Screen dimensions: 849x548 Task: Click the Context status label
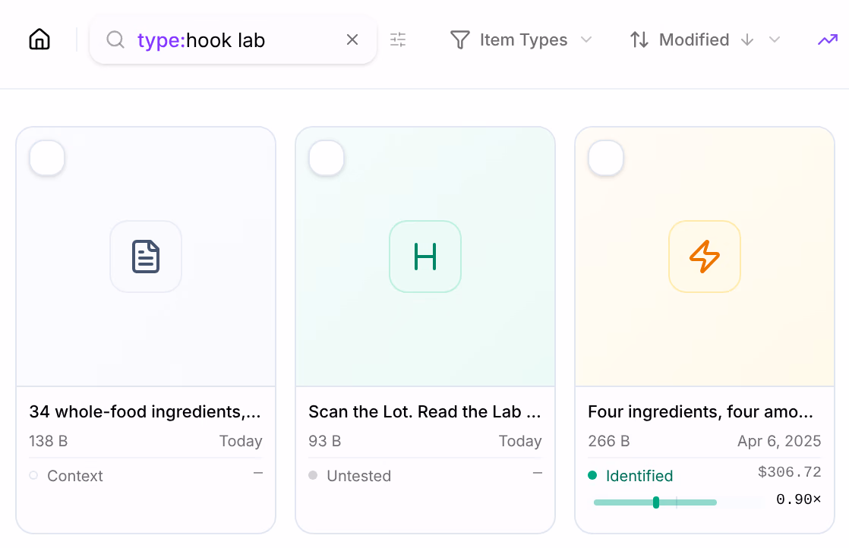pyautogui.click(x=74, y=475)
